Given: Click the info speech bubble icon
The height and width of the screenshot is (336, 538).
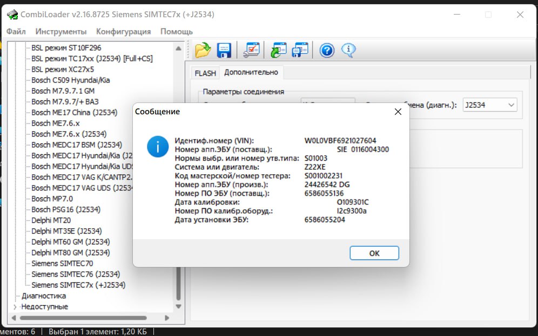Looking at the screenshot, I should tap(348, 50).
